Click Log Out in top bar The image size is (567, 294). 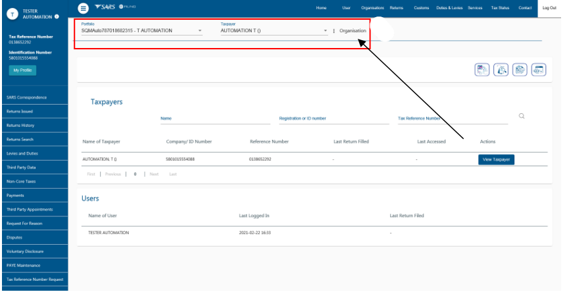tap(549, 7)
